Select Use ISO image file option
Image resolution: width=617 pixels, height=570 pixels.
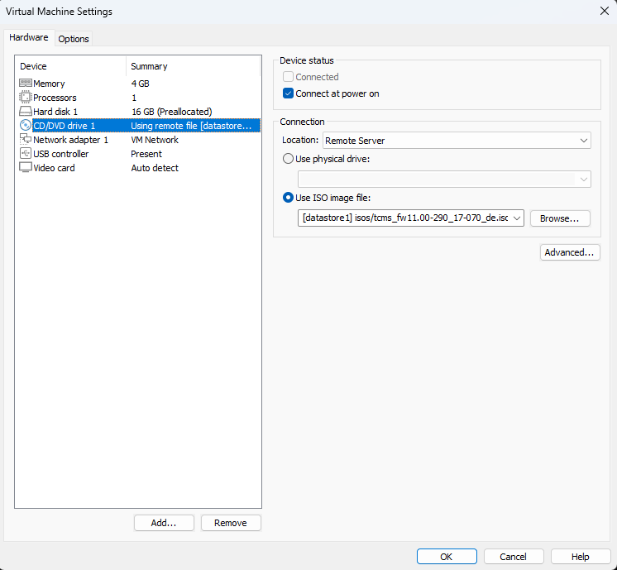(288, 197)
